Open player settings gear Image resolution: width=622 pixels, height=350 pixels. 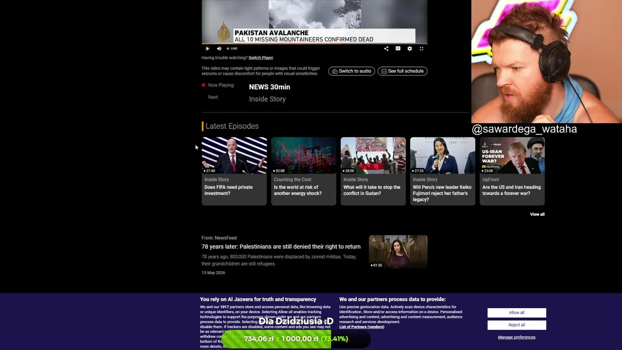pyautogui.click(x=410, y=49)
